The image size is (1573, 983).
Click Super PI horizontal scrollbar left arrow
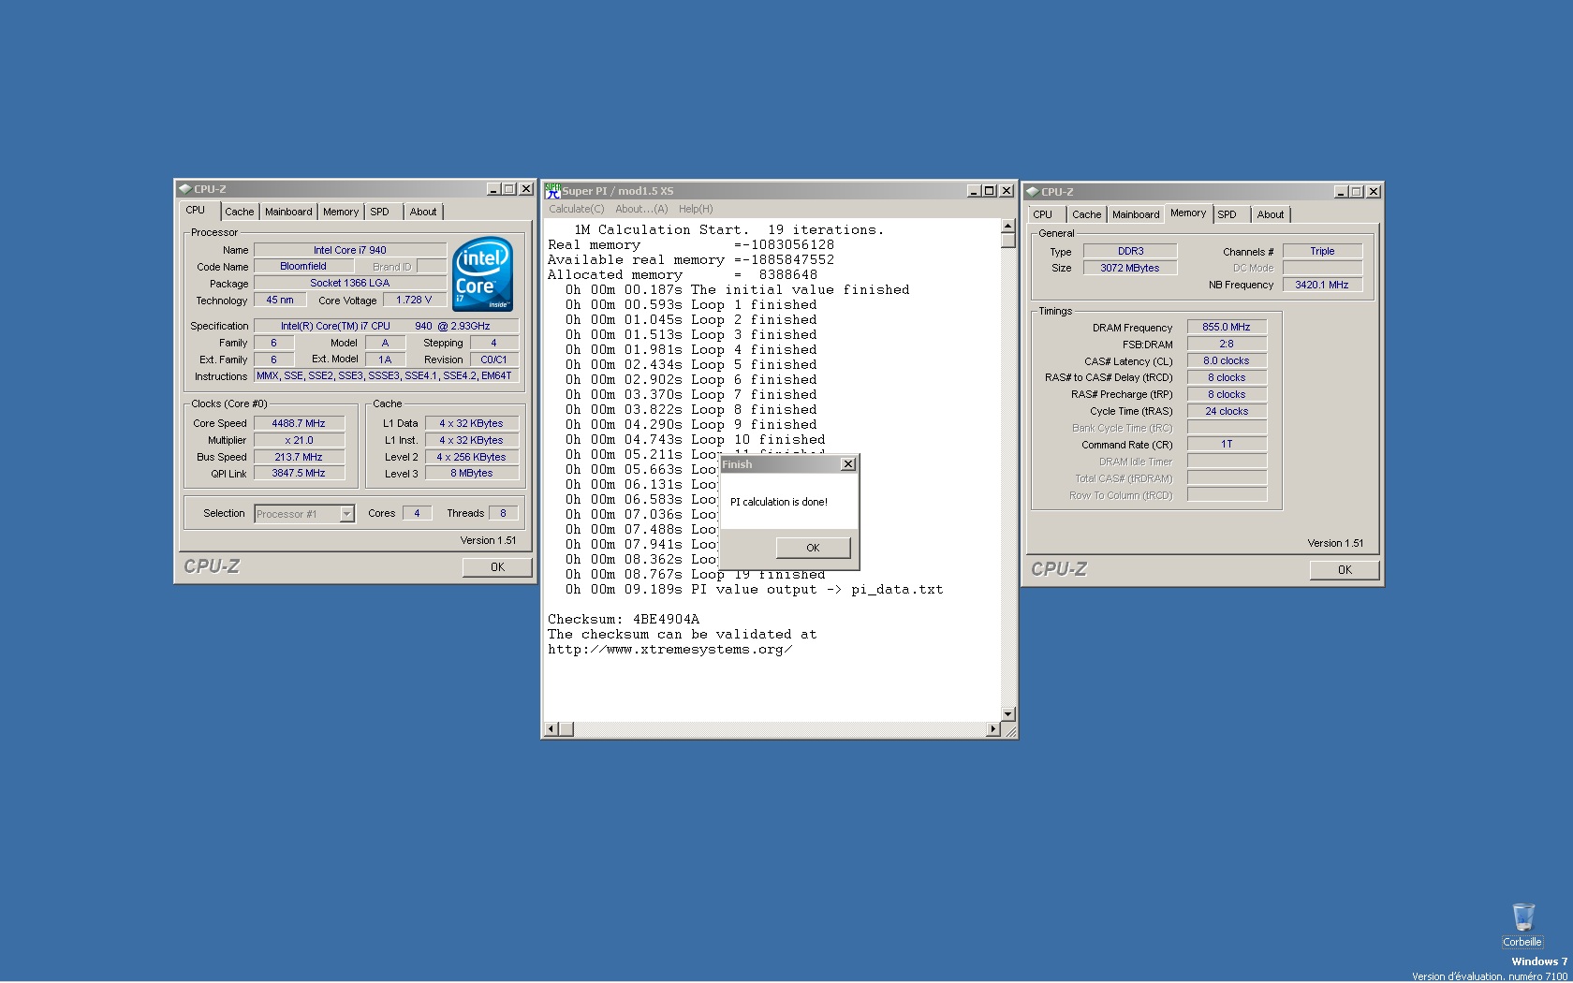551,728
